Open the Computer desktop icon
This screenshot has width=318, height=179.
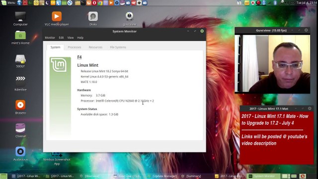(20, 18)
